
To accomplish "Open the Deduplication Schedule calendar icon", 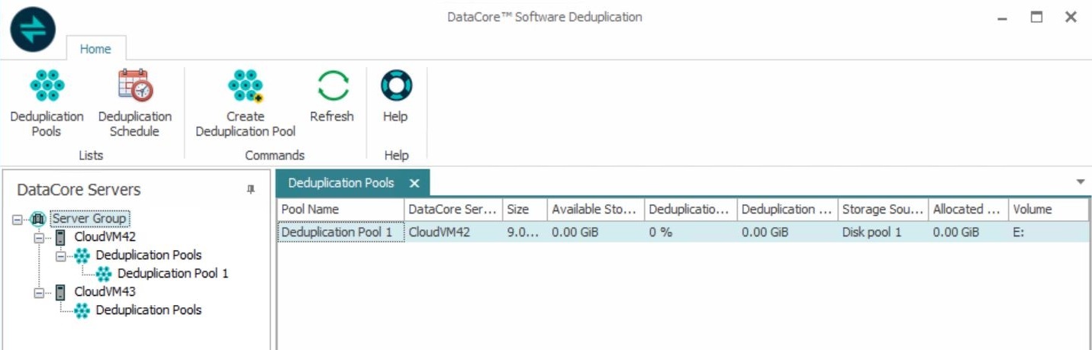I will [x=135, y=85].
